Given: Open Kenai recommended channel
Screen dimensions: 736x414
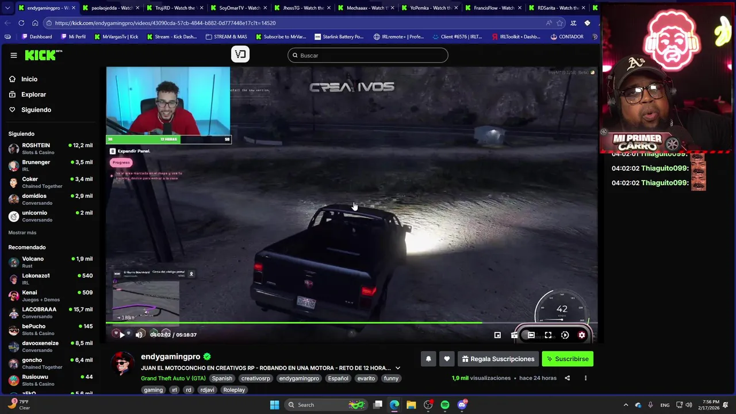Looking at the screenshot, I should (x=51, y=296).
